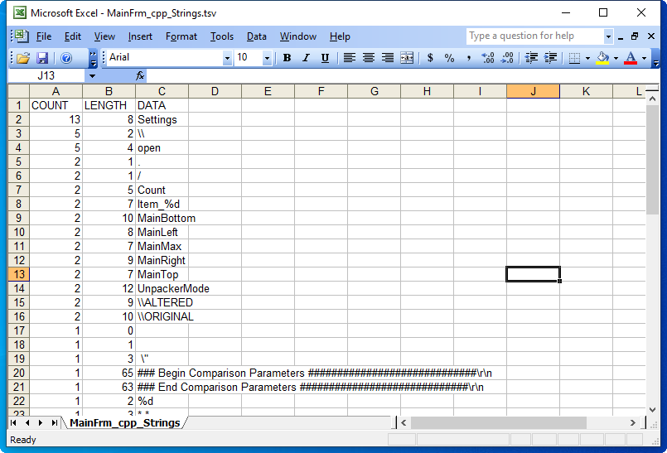Screen dimensions: 667x453
Task: Click the Merge and Center icon
Action: pos(407,58)
